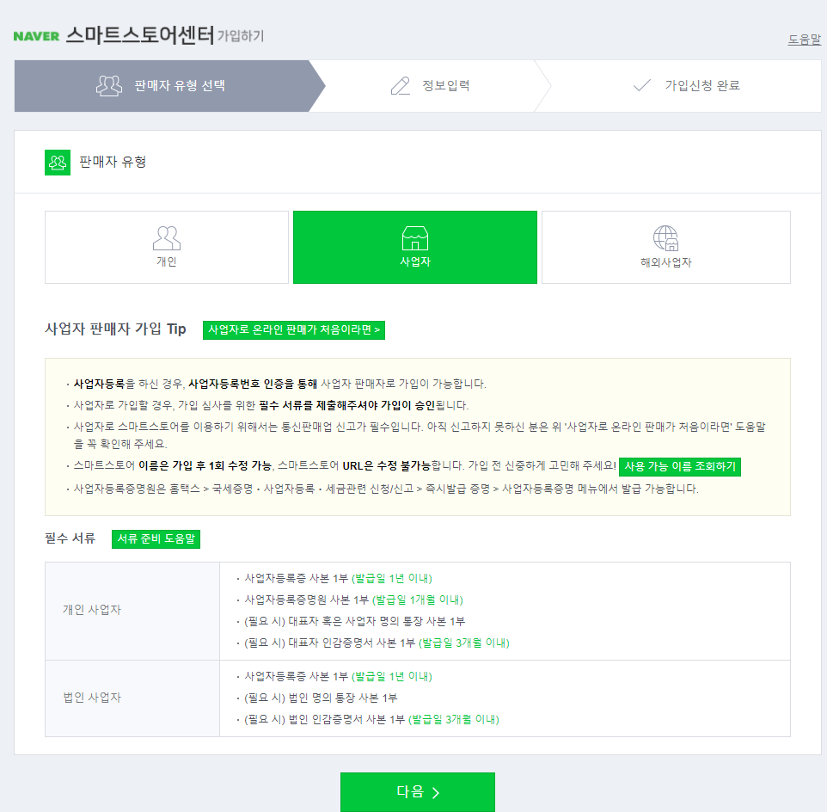
Task: Click green 판매자 유형 section icon
Action: pyautogui.click(x=58, y=163)
